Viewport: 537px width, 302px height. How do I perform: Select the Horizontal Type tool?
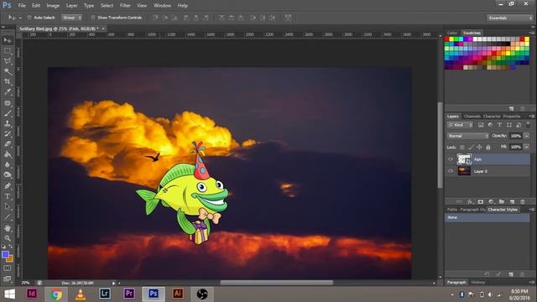(x=8, y=196)
